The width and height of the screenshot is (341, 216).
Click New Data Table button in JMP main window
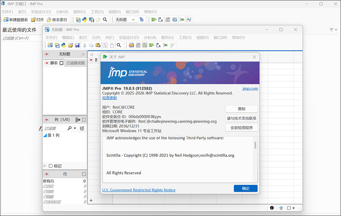[16, 19]
